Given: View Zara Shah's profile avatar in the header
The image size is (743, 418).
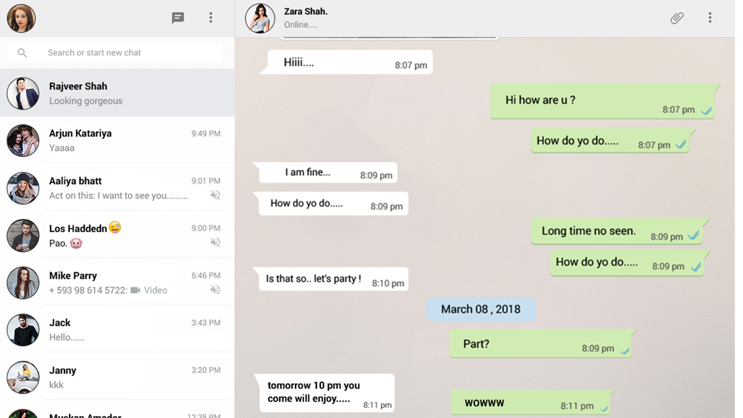Looking at the screenshot, I should coord(260,18).
